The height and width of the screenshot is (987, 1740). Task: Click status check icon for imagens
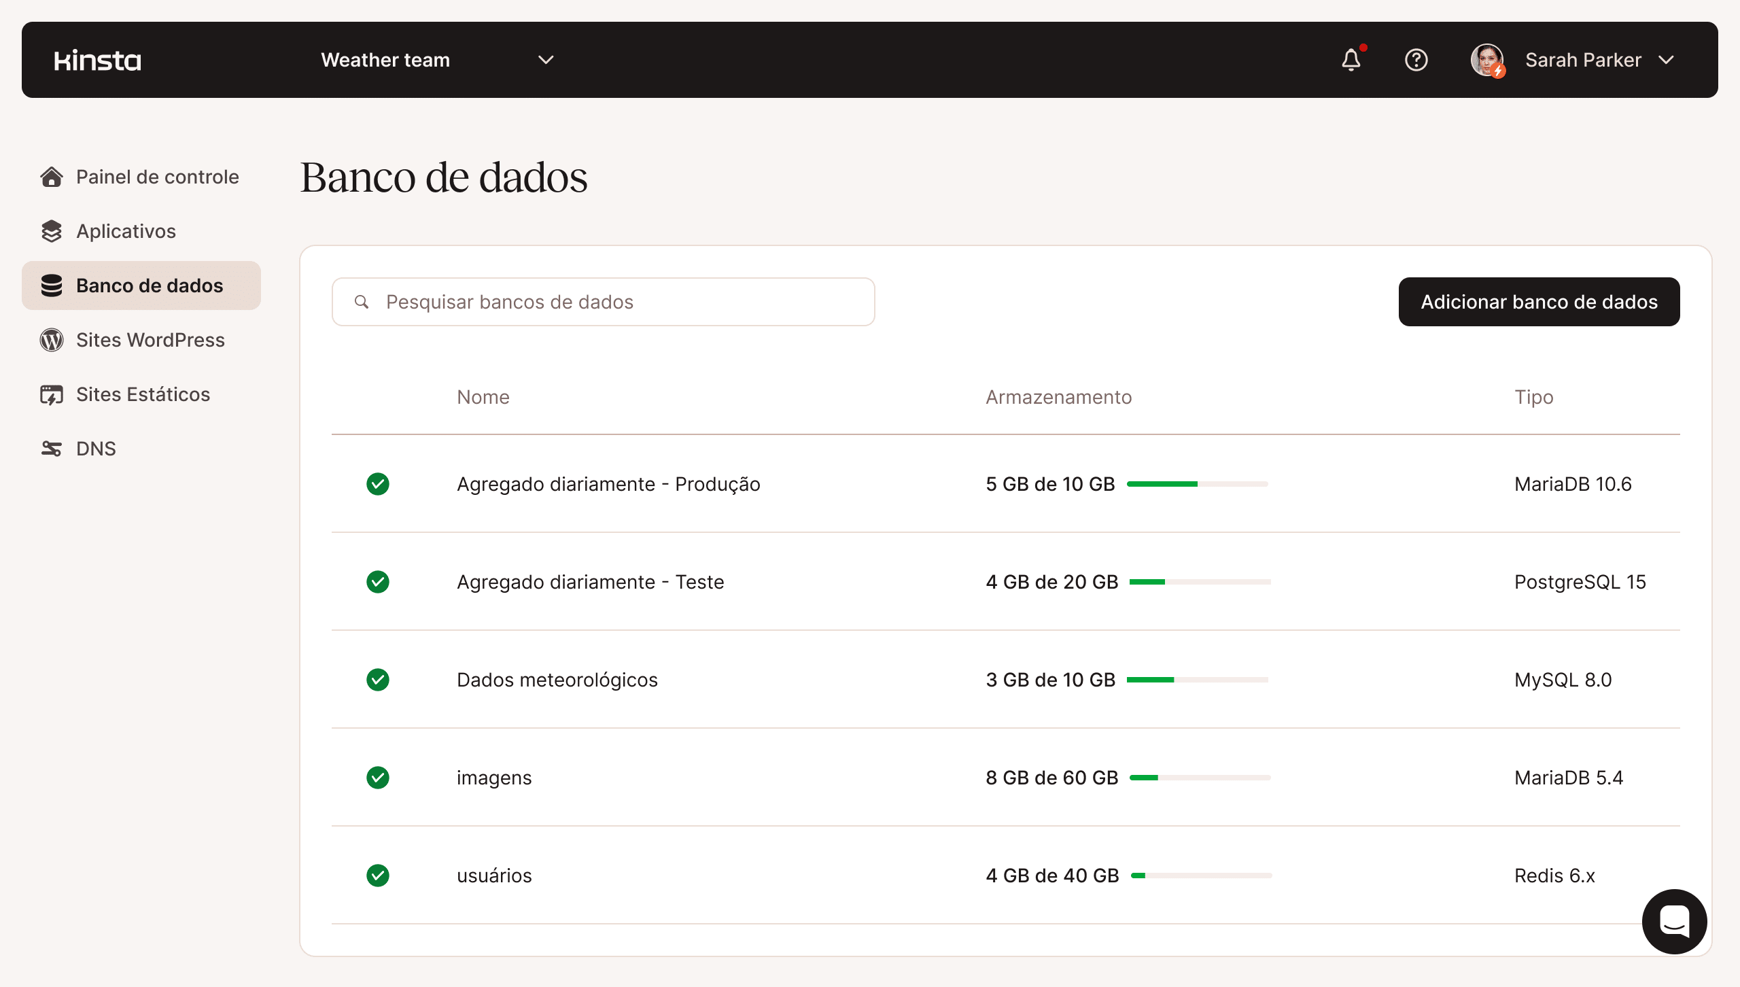tap(378, 778)
